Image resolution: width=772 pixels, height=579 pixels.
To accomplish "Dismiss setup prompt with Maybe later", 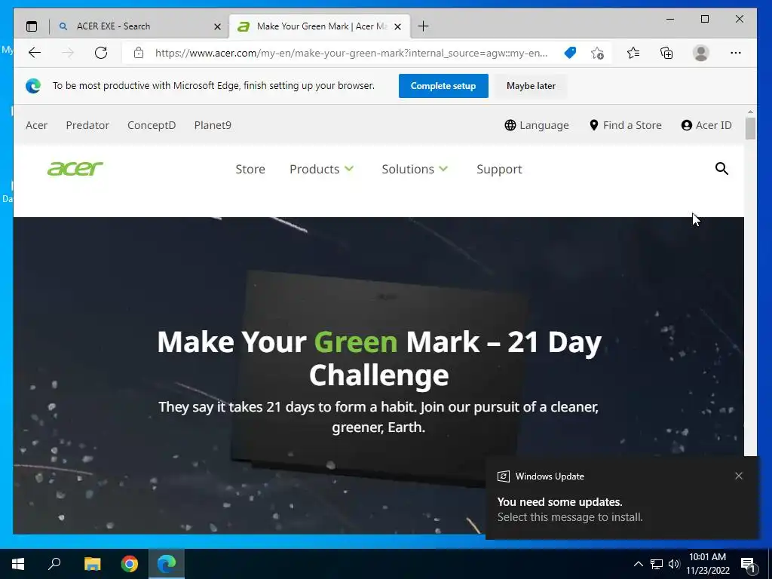I will (531, 86).
